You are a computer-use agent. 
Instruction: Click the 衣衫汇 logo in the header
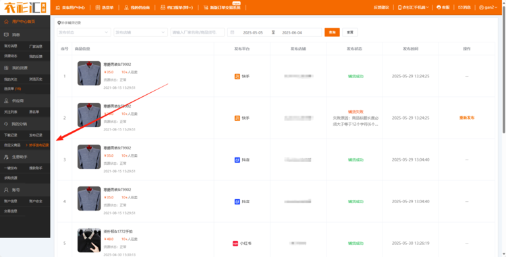pyautogui.click(x=25, y=7)
